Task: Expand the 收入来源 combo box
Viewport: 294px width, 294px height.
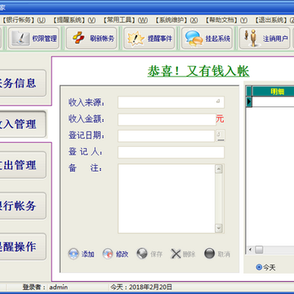Action: pos(218,101)
